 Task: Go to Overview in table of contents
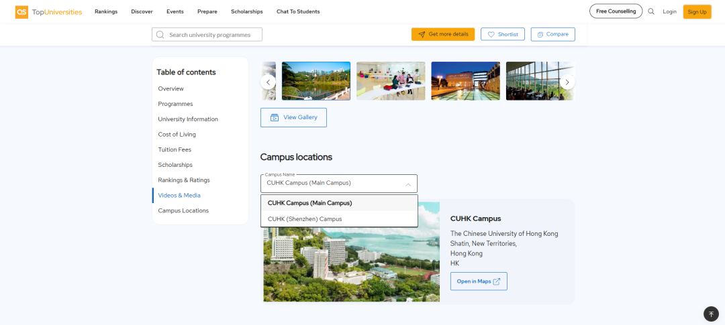[x=171, y=88]
